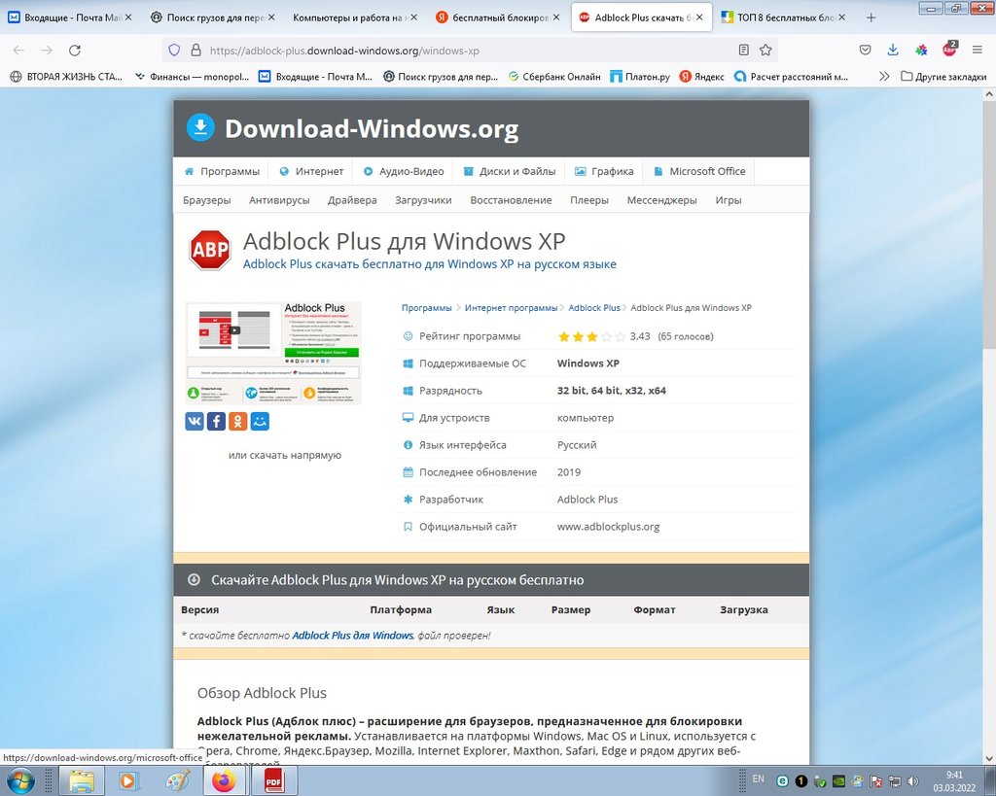Click Adblock Plus для Windows download link
The image size is (996, 796).
[x=352, y=636]
